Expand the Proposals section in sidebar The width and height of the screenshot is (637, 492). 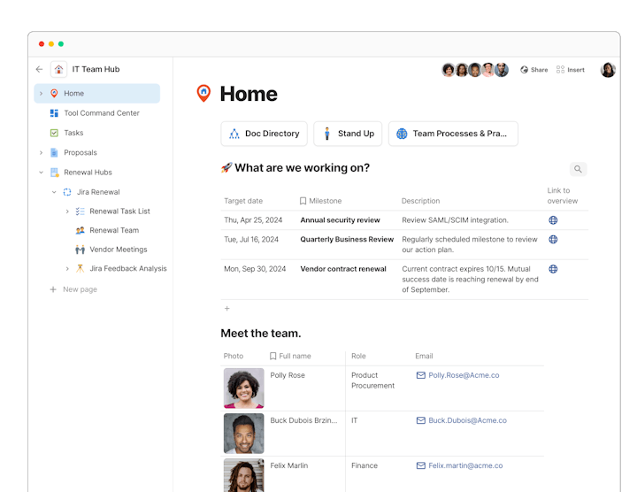point(41,153)
